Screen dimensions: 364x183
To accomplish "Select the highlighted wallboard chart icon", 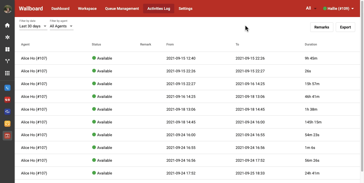I will tap(7, 135).
